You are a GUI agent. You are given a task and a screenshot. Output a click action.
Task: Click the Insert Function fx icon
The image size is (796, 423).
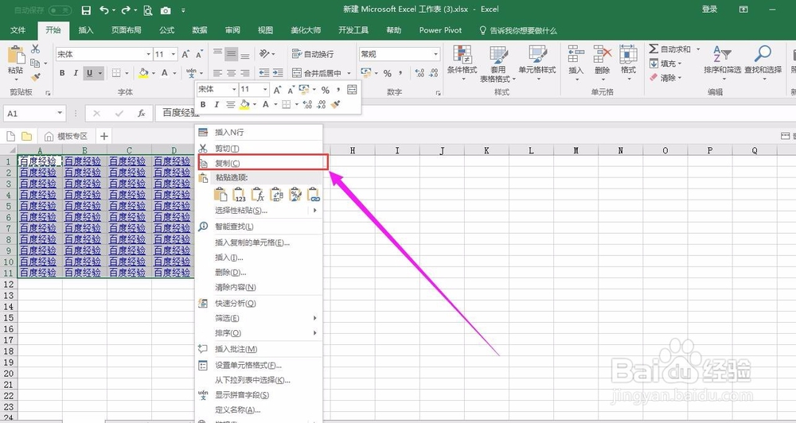pos(142,113)
